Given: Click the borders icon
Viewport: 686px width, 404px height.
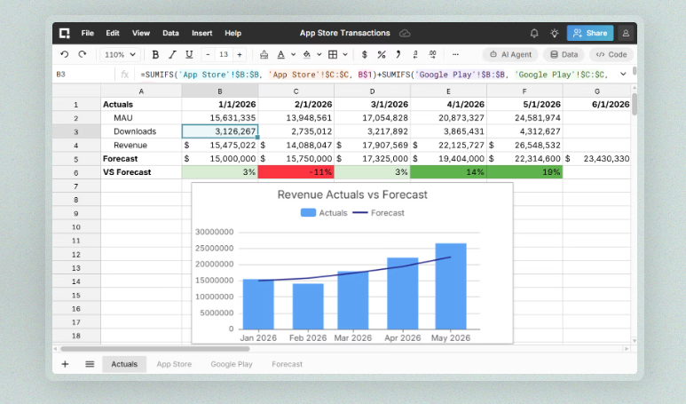Looking at the screenshot, I should pyautogui.click(x=333, y=55).
